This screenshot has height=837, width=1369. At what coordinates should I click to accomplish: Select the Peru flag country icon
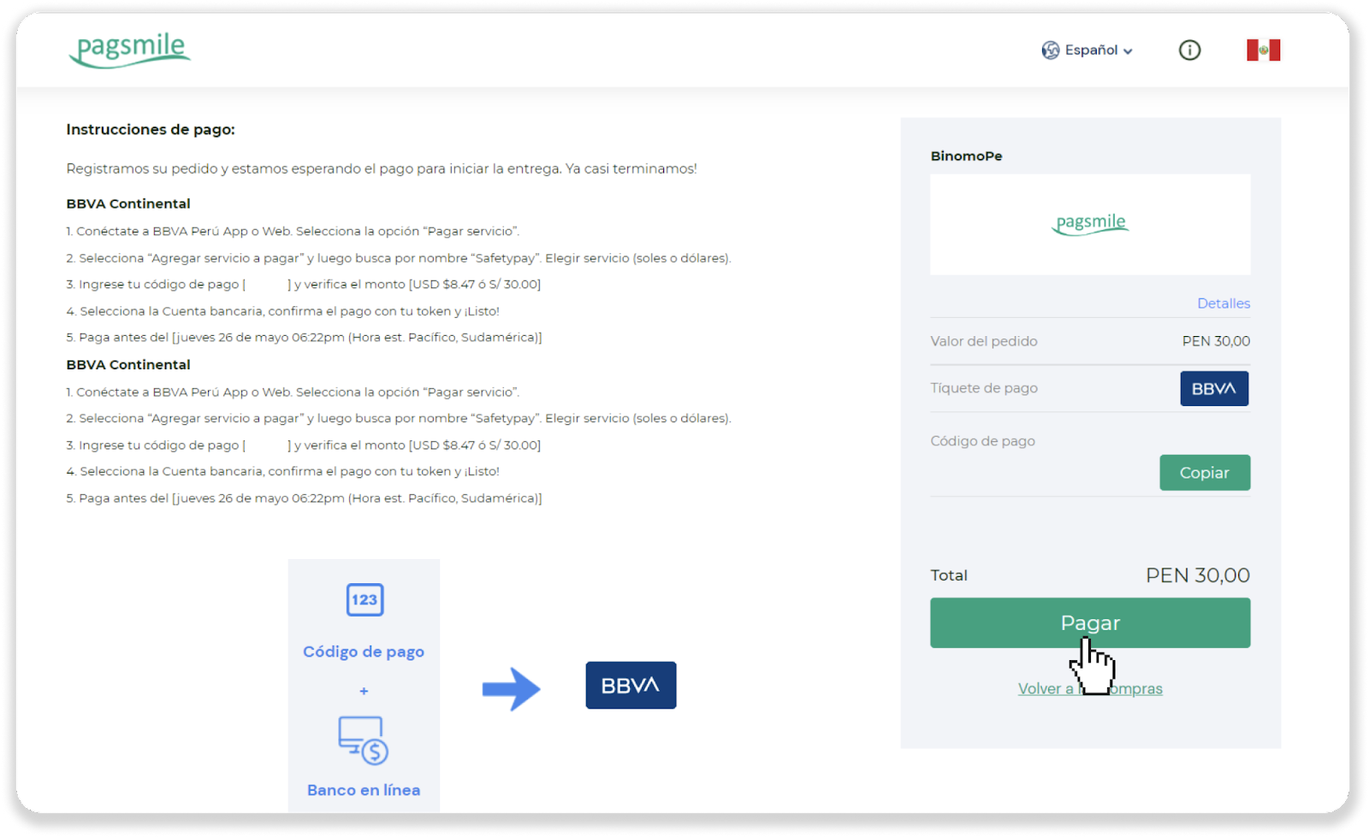1263,50
